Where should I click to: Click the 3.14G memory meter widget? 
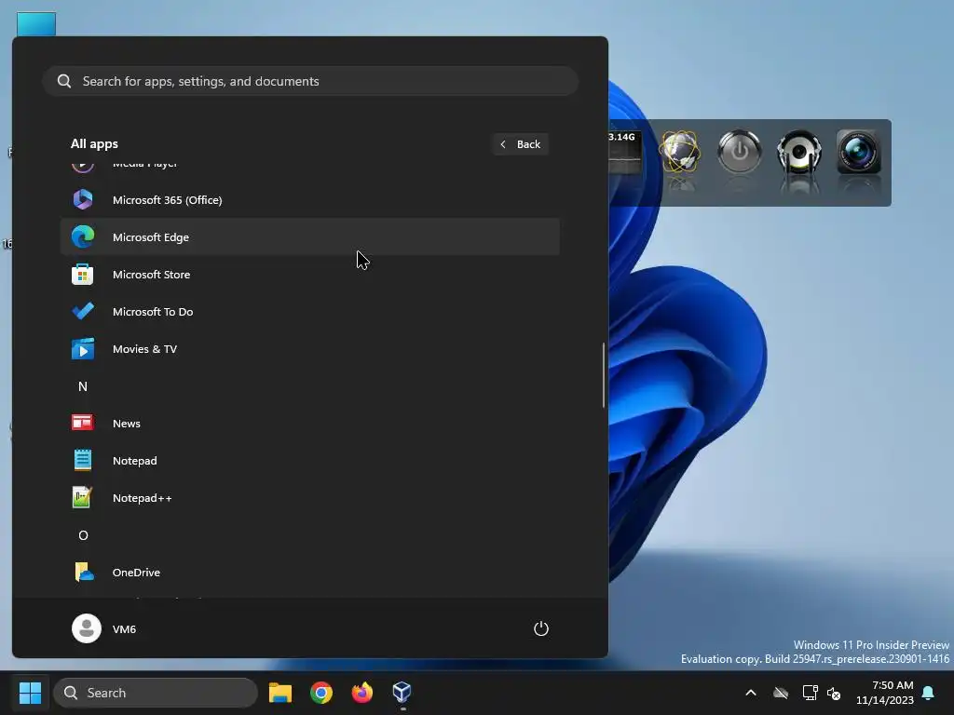[x=624, y=152]
